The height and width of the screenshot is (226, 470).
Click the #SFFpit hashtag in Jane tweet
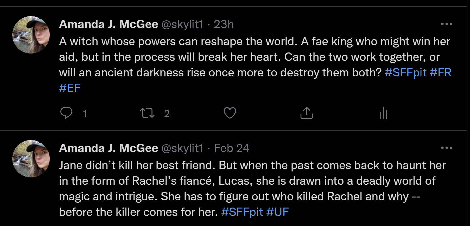pos(242,212)
